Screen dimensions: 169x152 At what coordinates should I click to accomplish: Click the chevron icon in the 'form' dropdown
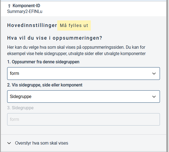coord(154,74)
